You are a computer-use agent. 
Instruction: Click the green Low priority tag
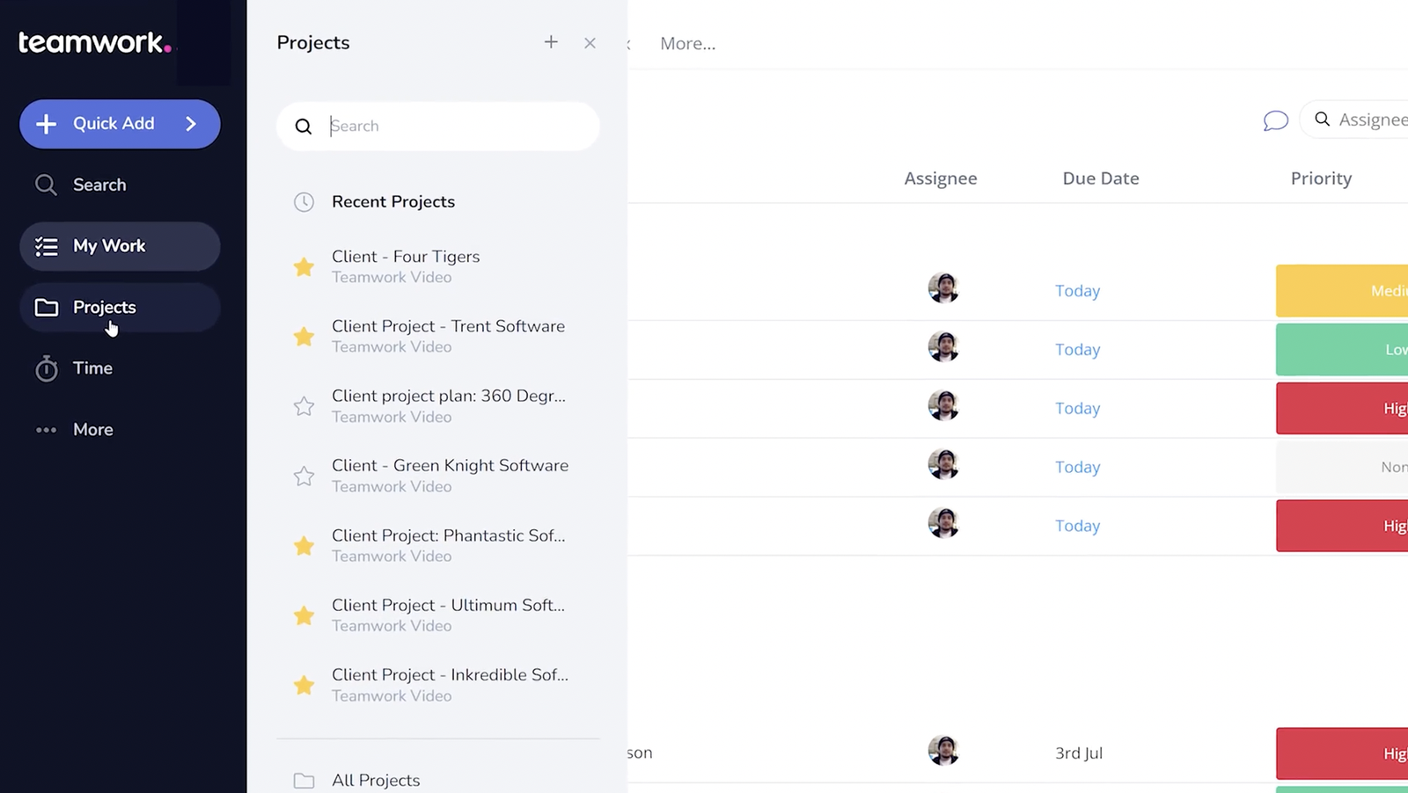pyautogui.click(x=1342, y=350)
